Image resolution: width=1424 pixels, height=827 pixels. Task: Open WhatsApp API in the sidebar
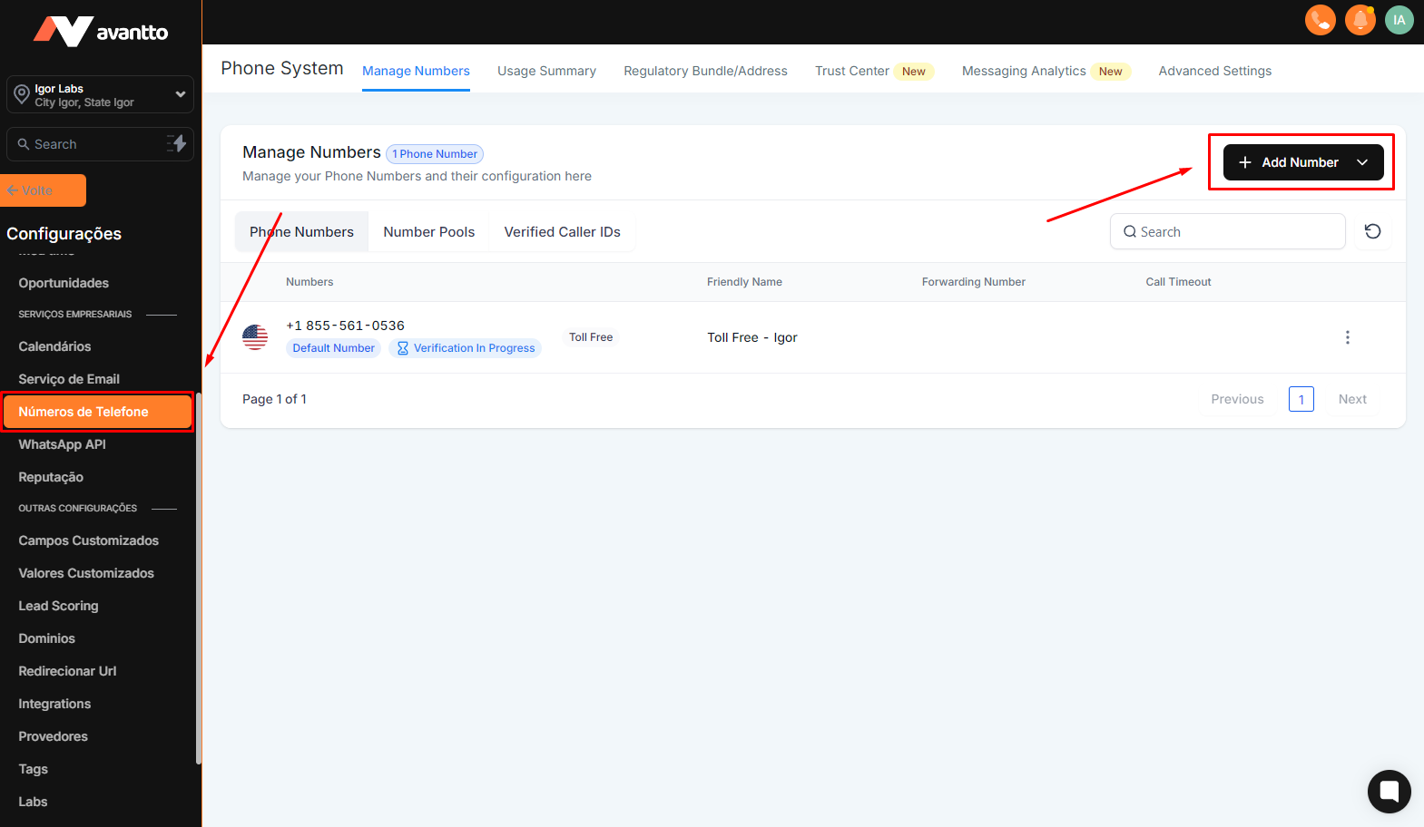62,444
